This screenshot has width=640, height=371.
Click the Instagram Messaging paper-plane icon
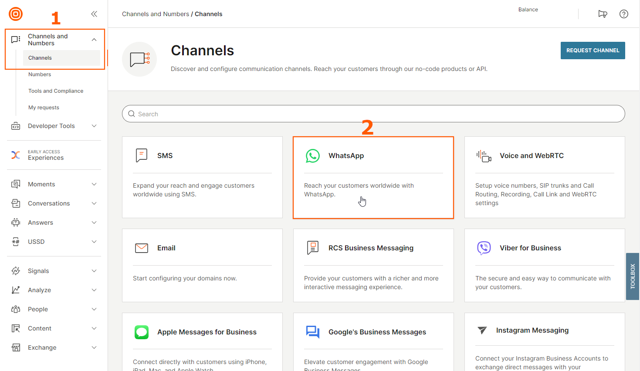(x=482, y=331)
